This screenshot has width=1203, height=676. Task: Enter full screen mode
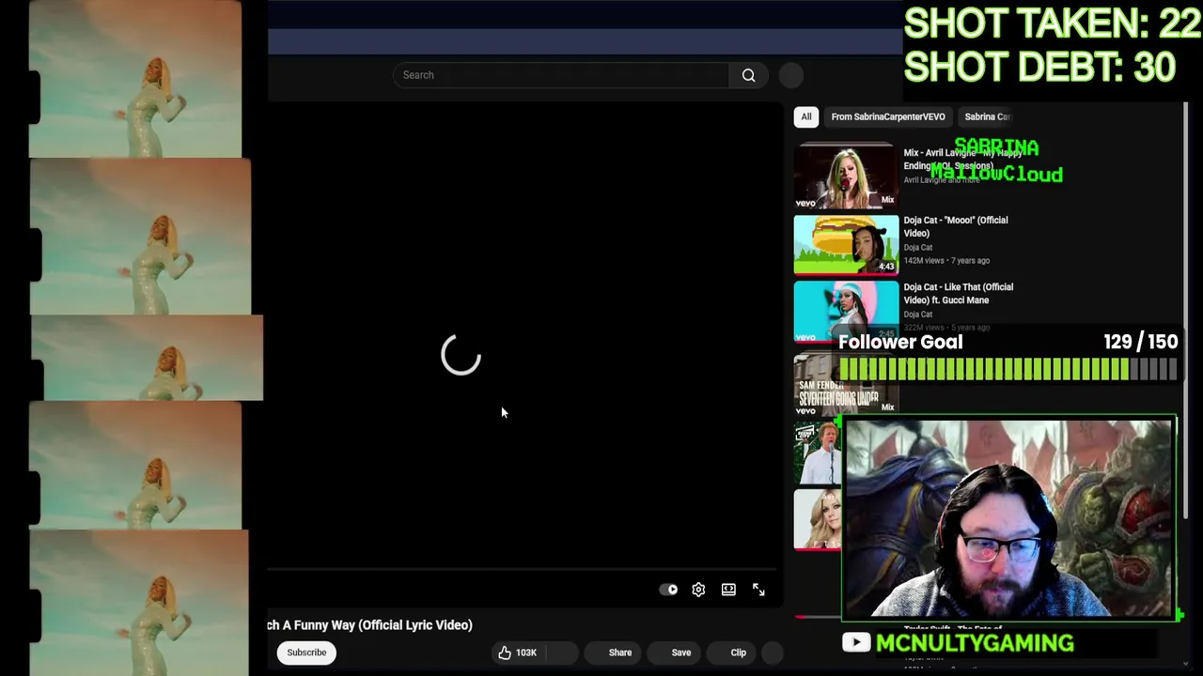click(x=758, y=590)
